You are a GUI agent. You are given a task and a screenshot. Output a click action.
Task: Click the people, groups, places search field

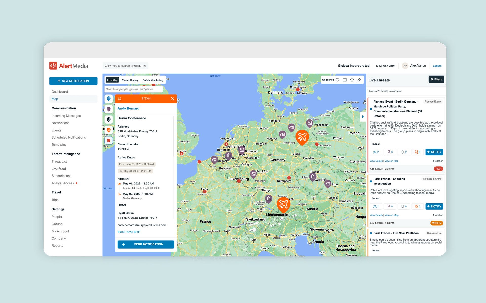[x=133, y=89]
